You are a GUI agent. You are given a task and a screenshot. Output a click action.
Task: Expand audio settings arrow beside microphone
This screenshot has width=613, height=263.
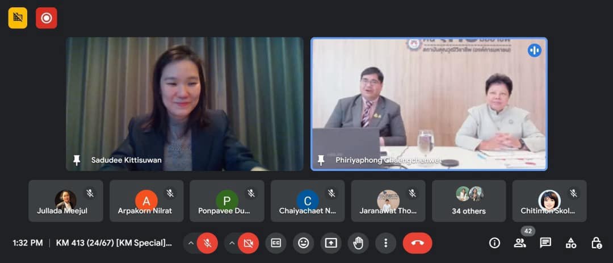(x=190, y=243)
